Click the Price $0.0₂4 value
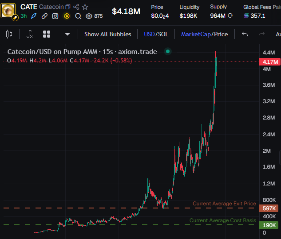The width and height of the screenshot is (281, 239). click(160, 16)
